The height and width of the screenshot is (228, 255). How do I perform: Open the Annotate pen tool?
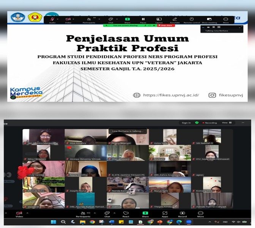point(175,19)
